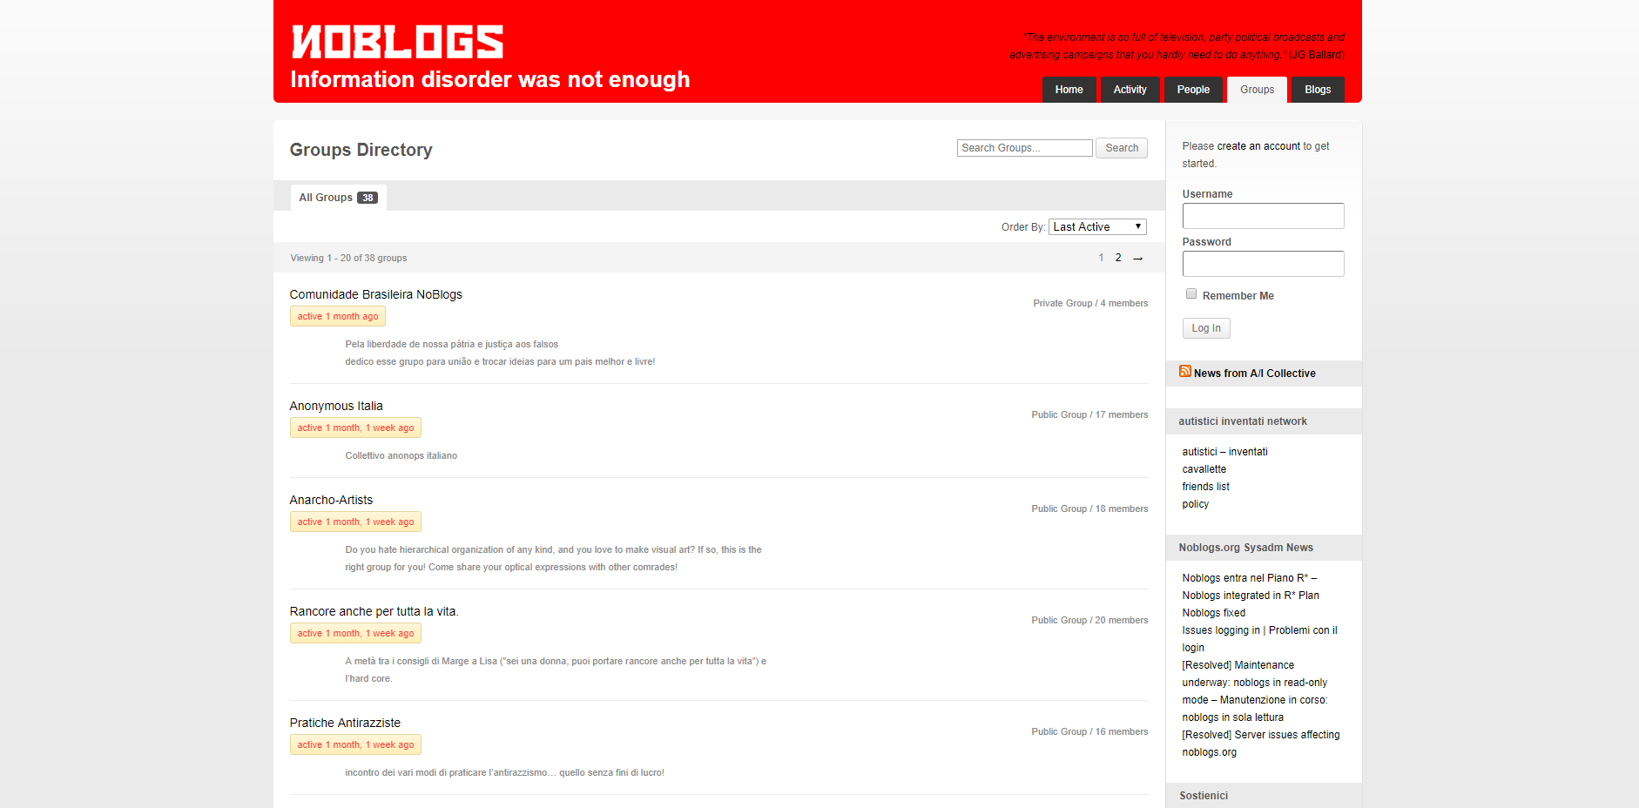
Task: Open the People navigation tab
Action: [x=1193, y=90]
